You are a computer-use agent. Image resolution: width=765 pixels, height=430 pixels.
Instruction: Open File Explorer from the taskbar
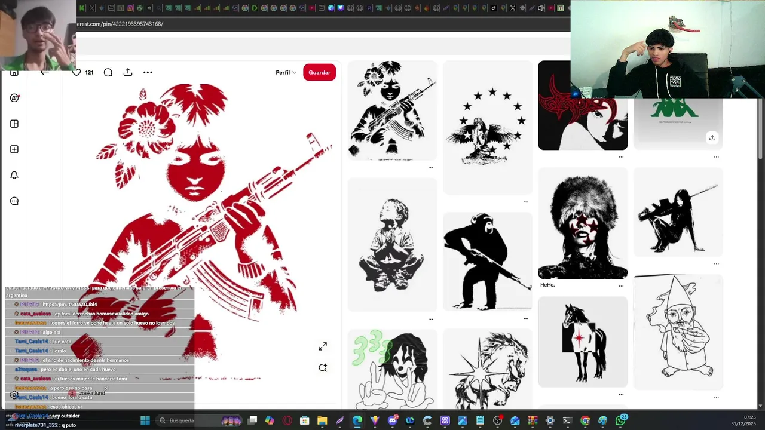322,420
